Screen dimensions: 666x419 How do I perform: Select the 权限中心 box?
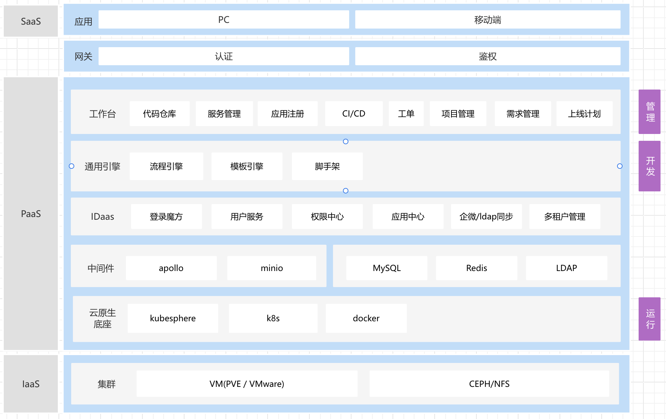click(327, 216)
